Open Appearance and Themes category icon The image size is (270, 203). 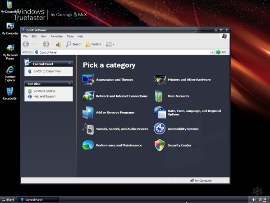pyautogui.click(x=88, y=79)
